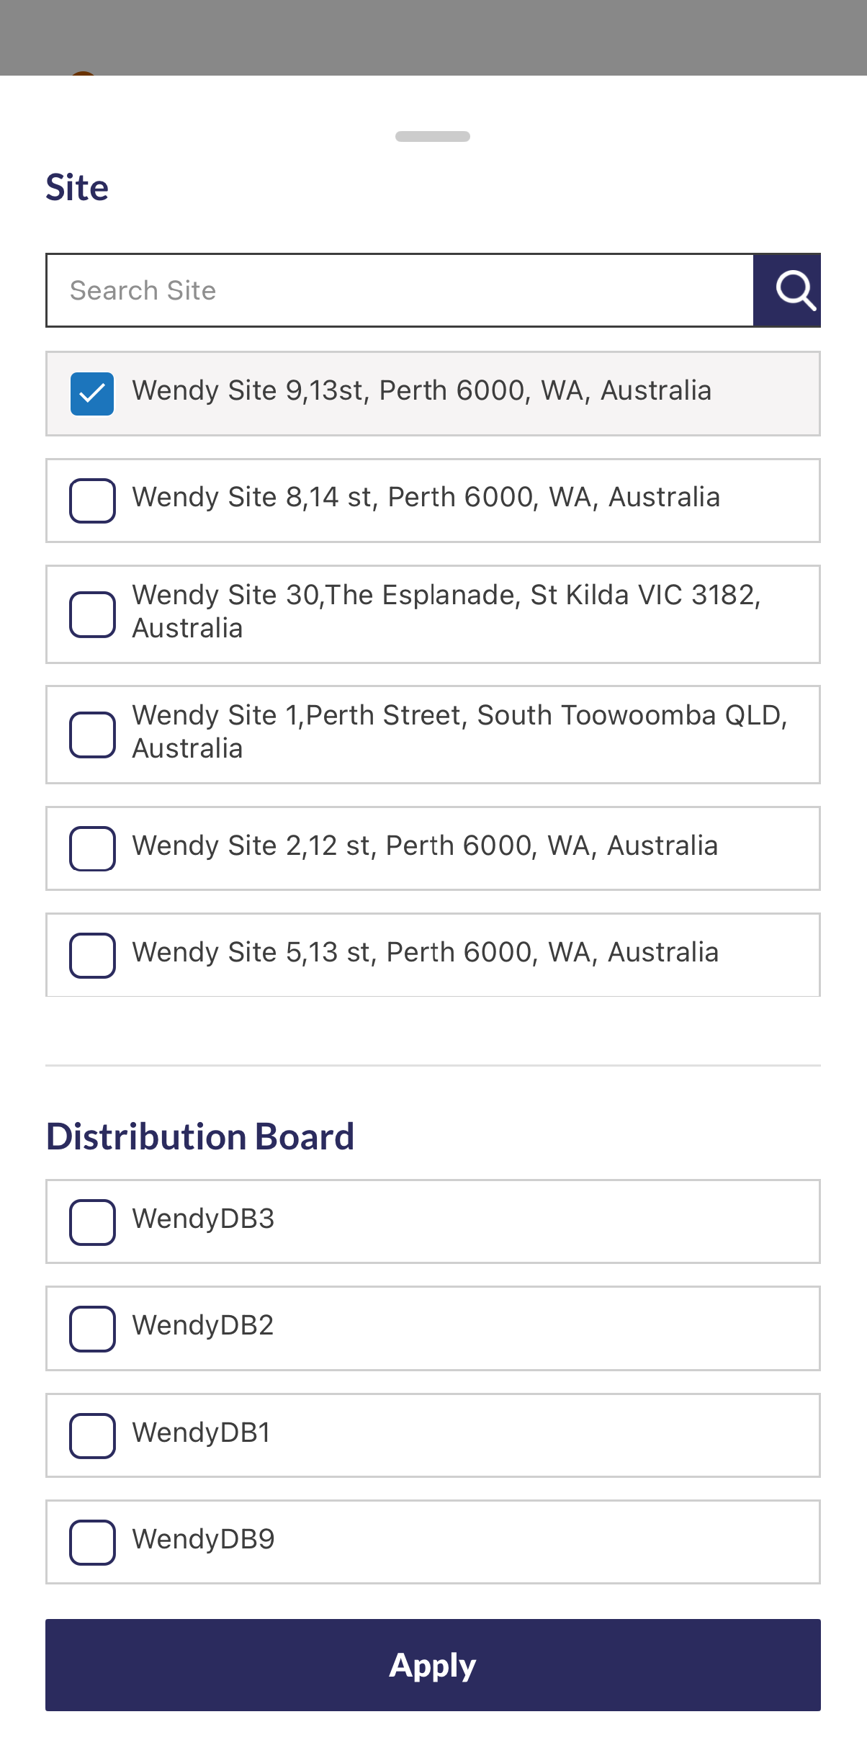Check the Wendy Site 5 checkbox
This screenshot has width=867, height=1740.
92,955
